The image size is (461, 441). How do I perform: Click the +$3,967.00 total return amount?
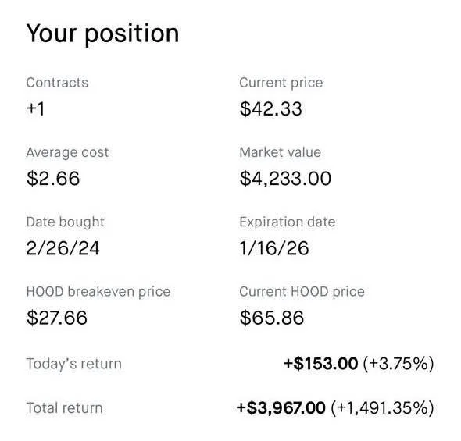pos(281,408)
